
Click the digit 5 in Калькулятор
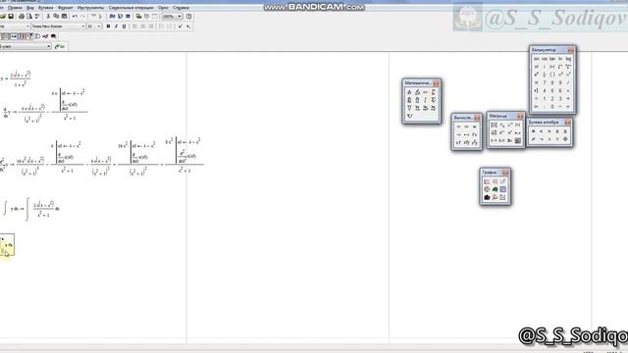(552, 90)
